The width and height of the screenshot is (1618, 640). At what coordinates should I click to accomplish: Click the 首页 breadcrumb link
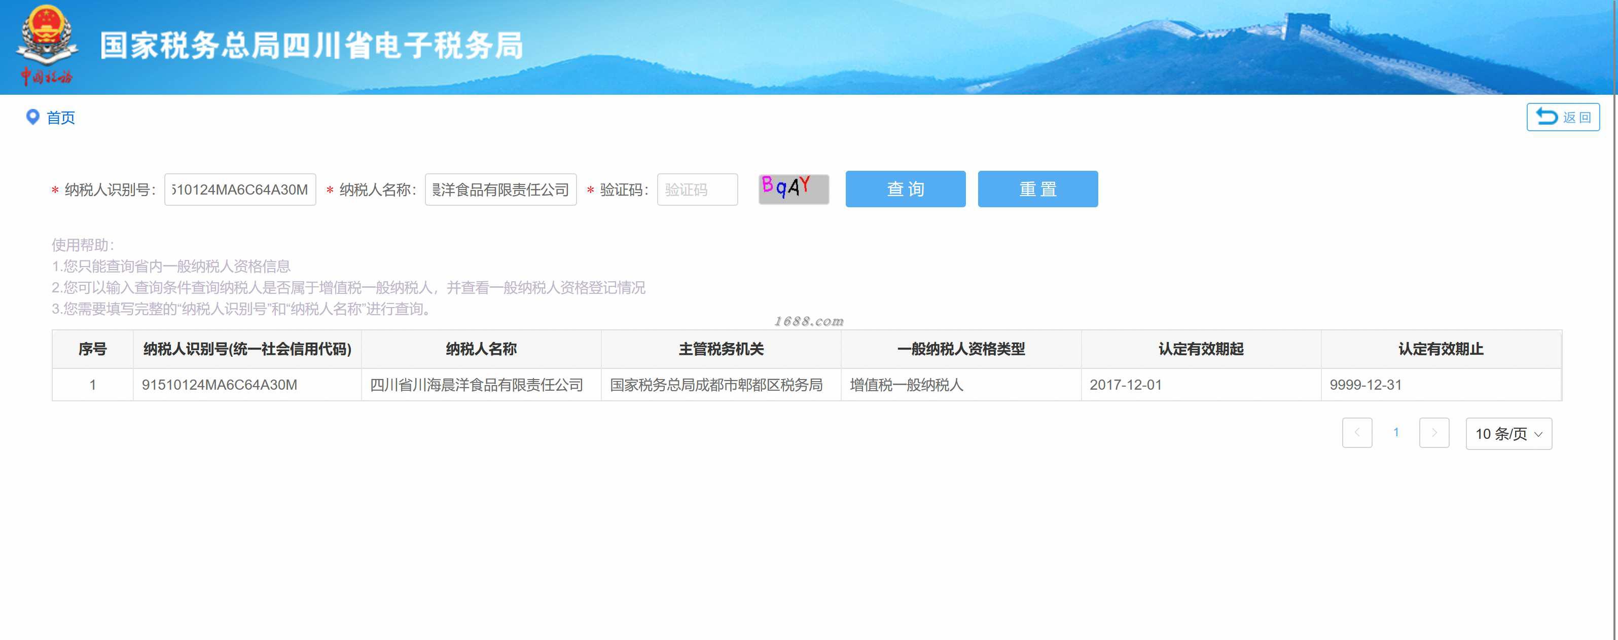(x=61, y=118)
